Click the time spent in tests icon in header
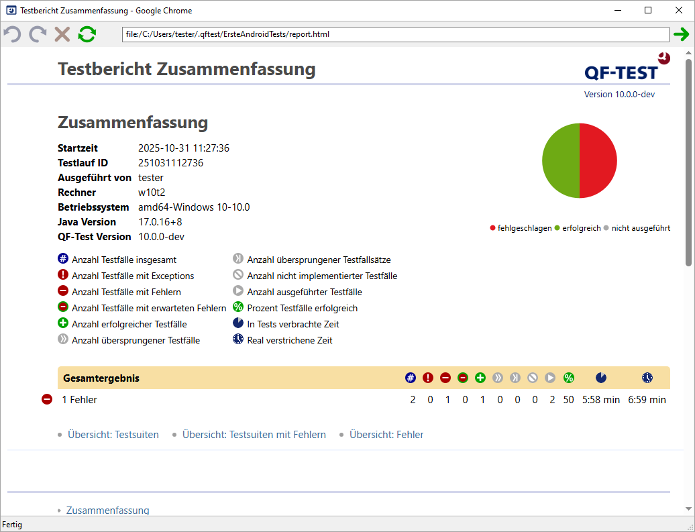 pyautogui.click(x=601, y=378)
